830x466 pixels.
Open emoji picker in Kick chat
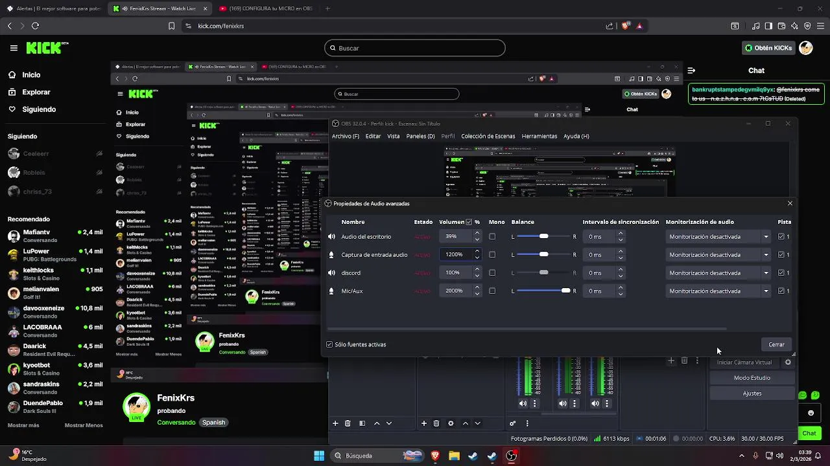tap(811, 413)
